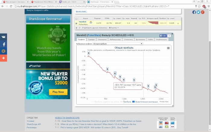The height and width of the screenshot is (132, 211).
Task: Click the $ win marker near game 750
Action: (115, 73)
